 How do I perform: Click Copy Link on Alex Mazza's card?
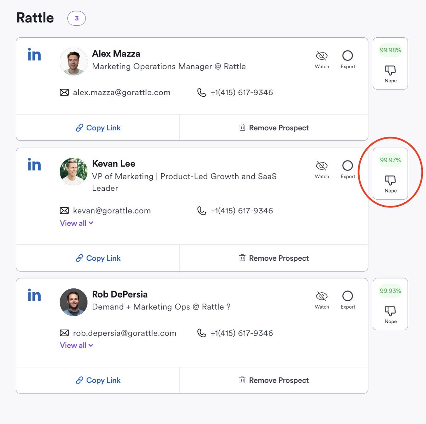coord(98,127)
